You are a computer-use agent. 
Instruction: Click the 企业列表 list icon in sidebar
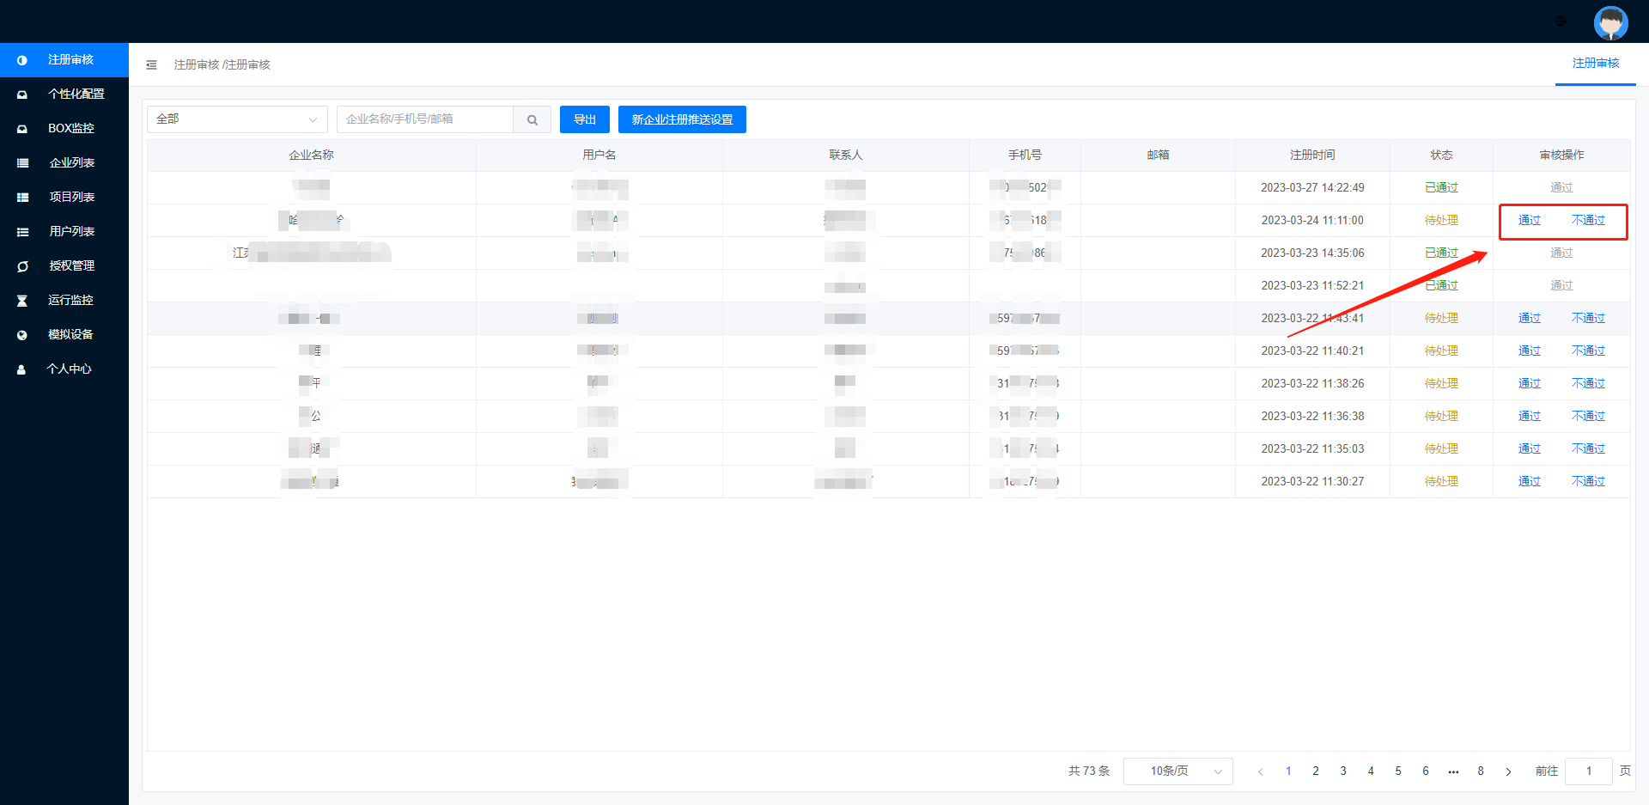point(22,163)
